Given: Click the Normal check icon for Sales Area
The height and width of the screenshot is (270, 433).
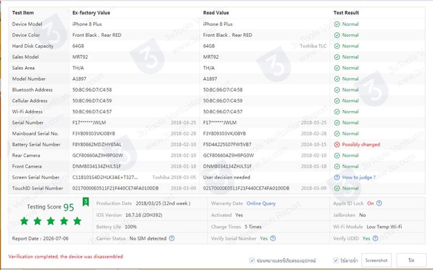Looking at the screenshot, I should [x=337, y=68].
